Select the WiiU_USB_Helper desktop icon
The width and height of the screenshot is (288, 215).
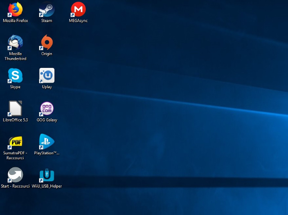pos(47,175)
